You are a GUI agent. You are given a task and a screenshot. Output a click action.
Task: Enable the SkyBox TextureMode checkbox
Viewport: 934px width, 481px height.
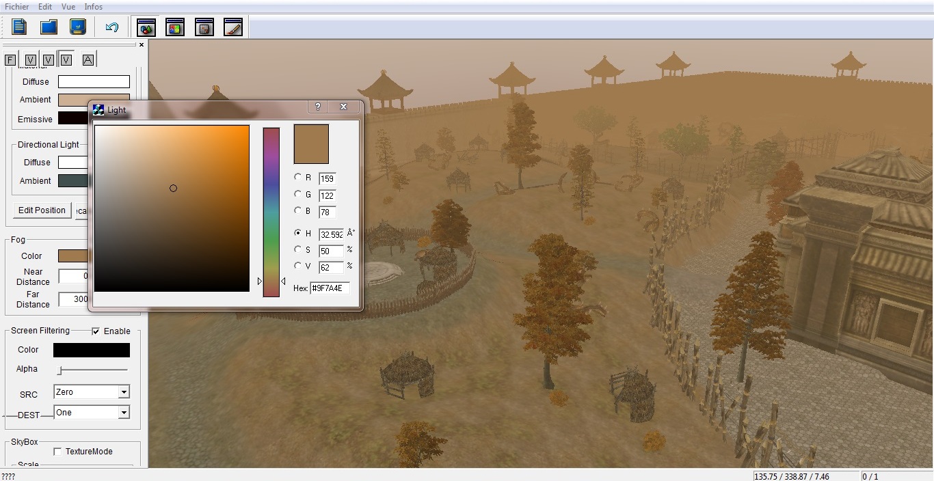click(57, 452)
